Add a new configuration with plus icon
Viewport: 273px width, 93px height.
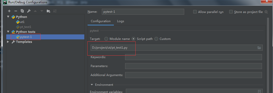click(9, 11)
